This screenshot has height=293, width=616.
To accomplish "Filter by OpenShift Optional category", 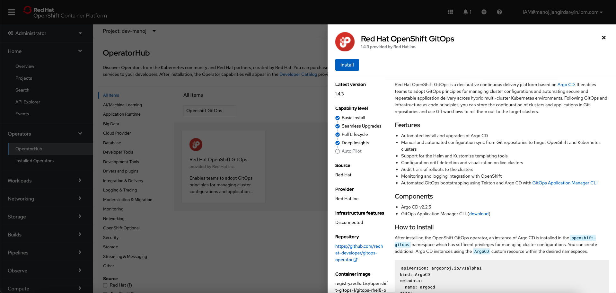I will [121, 228].
